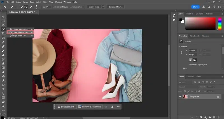This screenshot has width=224, height=119.
Task: Enable the Enhance Edge option
Action: (x=71, y=7)
